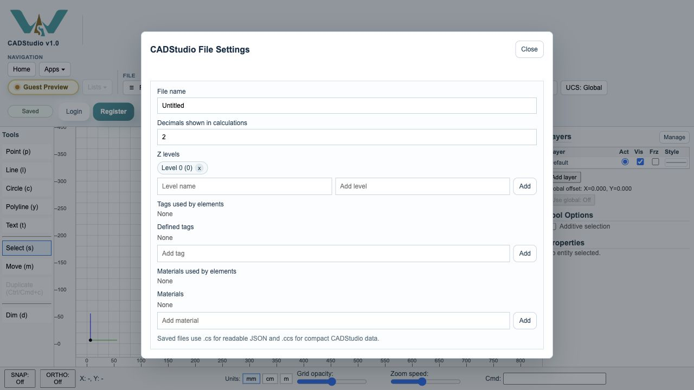Set units to m

[286, 379]
